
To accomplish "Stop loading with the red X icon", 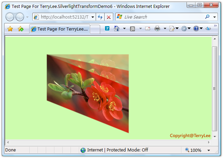I will pyautogui.click(x=109, y=17).
